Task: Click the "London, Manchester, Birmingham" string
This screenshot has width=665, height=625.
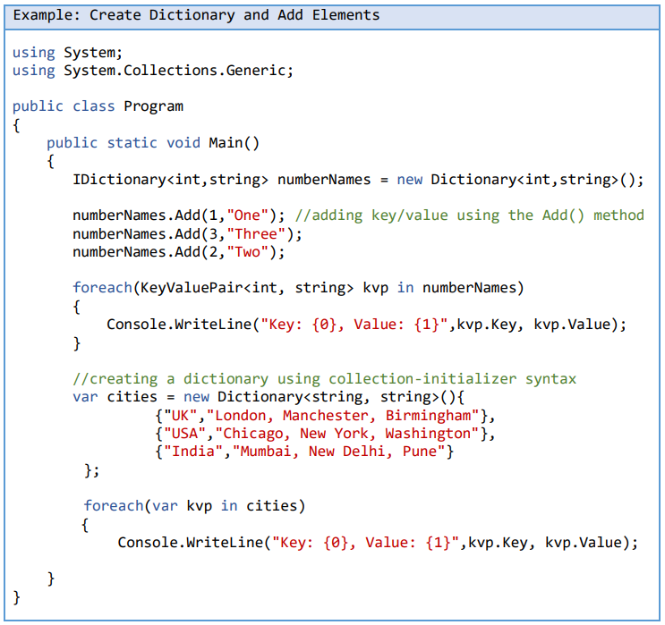Action: (x=349, y=416)
